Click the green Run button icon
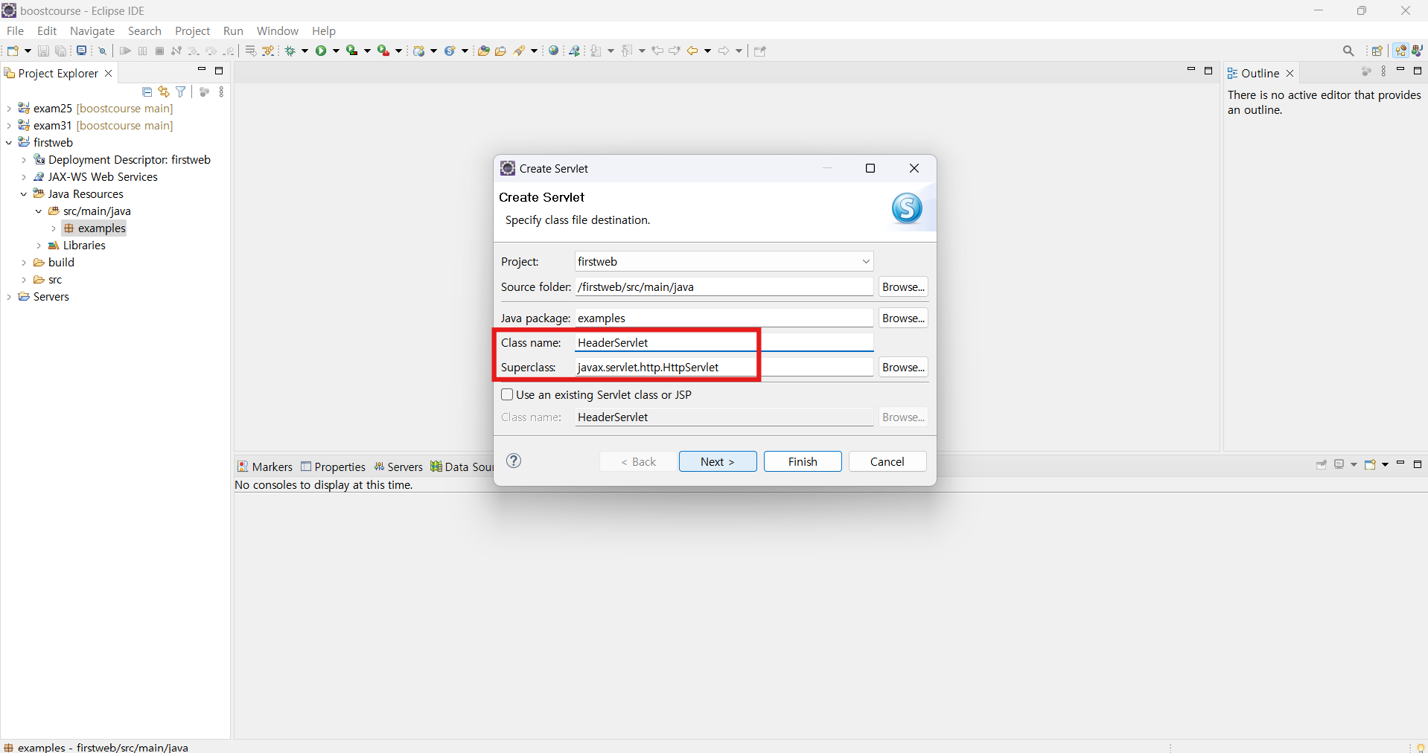The image size is (1428, 753). (321, 51)
